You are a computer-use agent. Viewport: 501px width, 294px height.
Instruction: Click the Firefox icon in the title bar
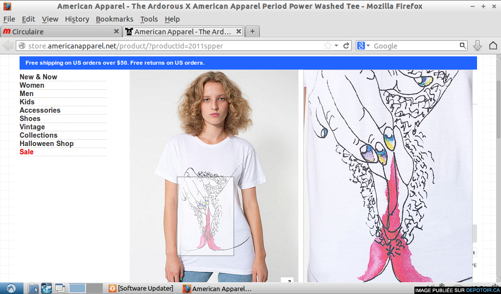pyautogui.click(x=7, y=6)
